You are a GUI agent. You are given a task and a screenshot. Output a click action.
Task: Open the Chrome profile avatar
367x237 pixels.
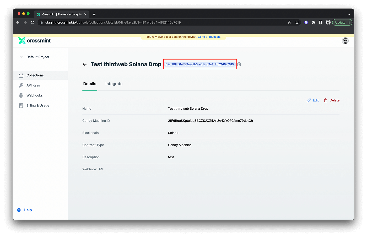tap(328, 23)
